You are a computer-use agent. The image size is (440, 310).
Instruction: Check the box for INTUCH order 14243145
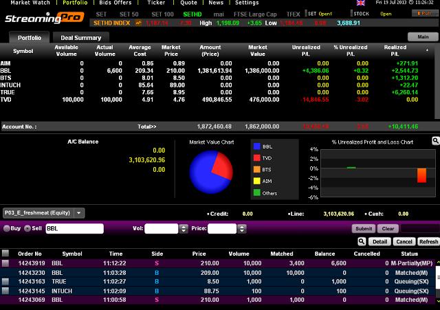click(x=5, y=291)
